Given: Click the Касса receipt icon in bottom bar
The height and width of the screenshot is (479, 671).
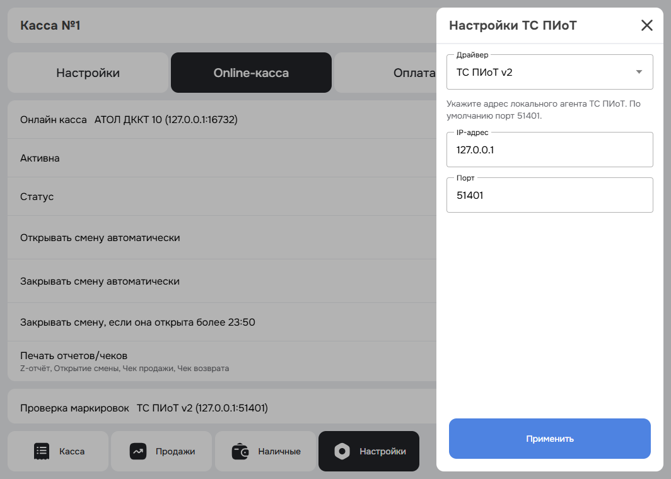Looking at the screenshot, I should 42,451.
